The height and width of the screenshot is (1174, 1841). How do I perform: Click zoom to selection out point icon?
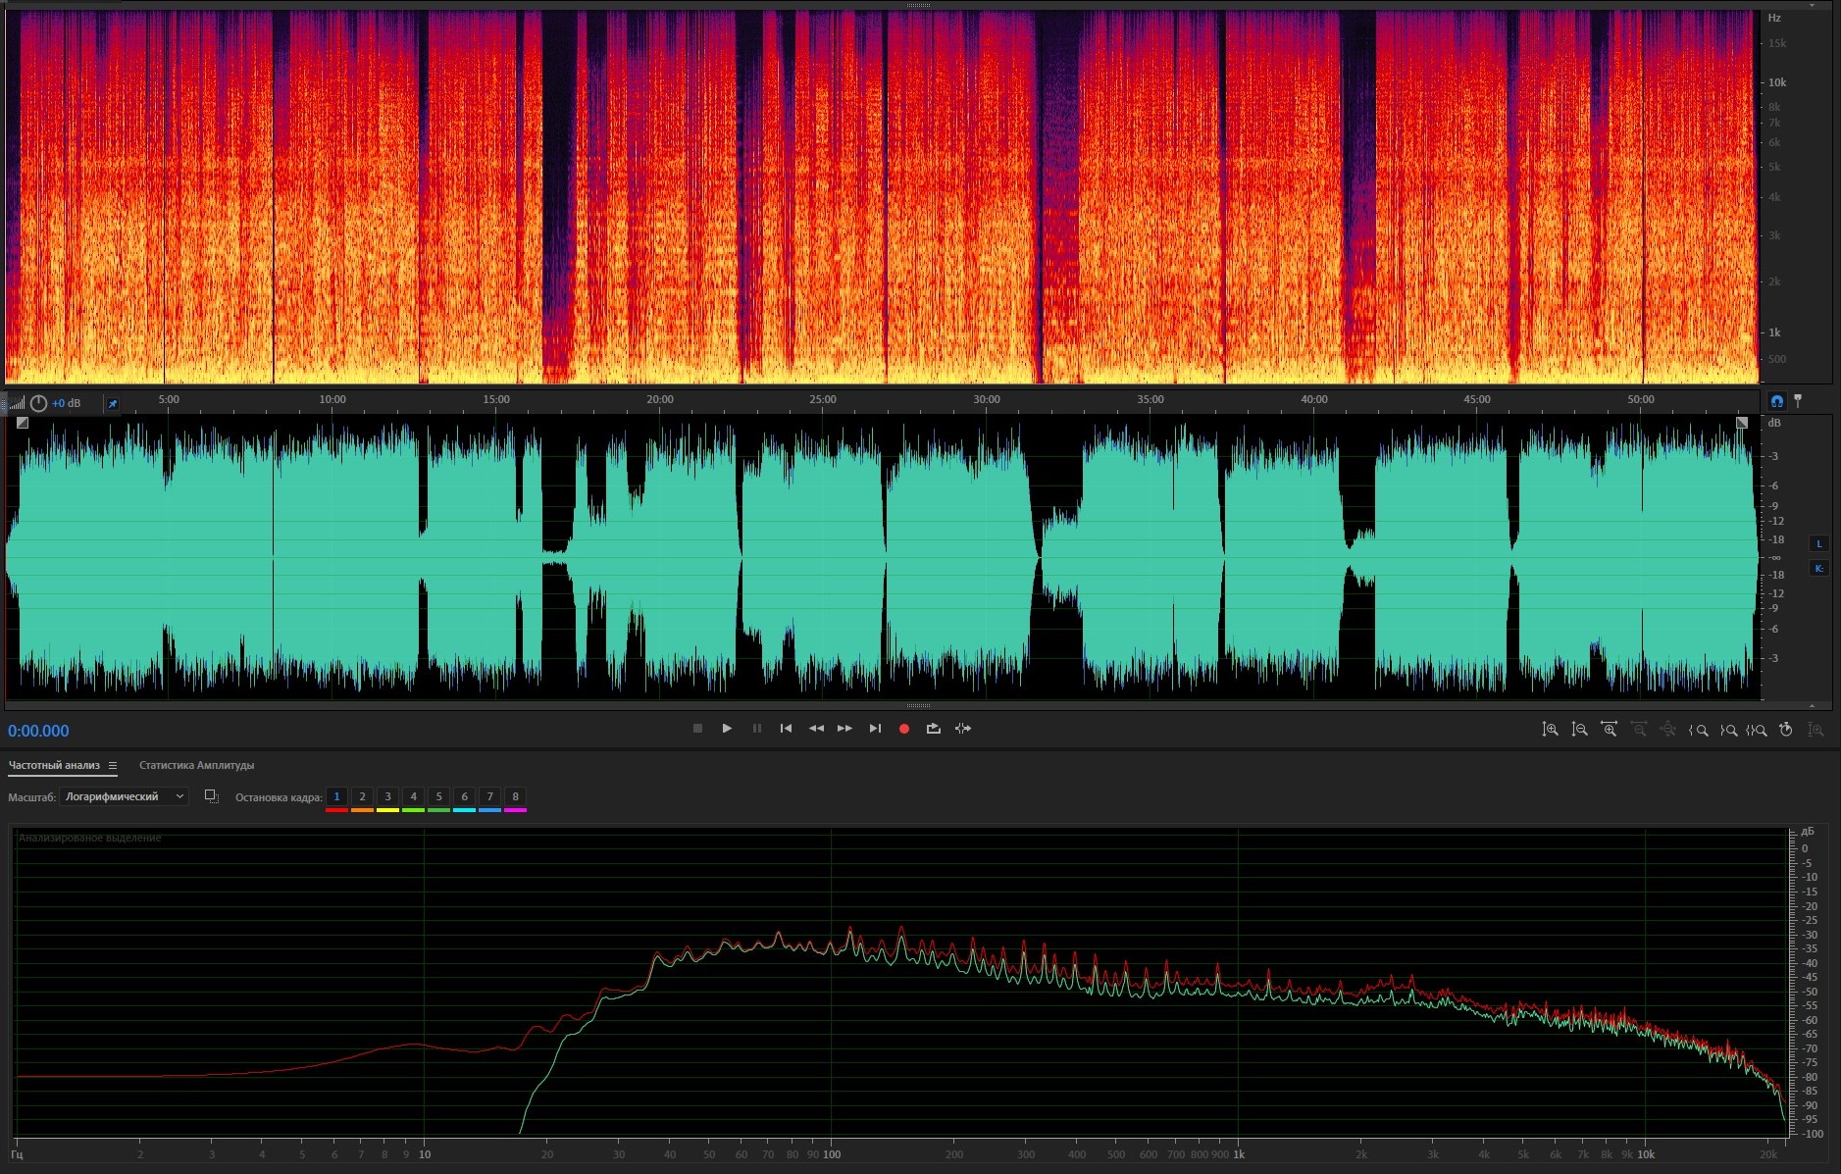tap(1728, 730)
